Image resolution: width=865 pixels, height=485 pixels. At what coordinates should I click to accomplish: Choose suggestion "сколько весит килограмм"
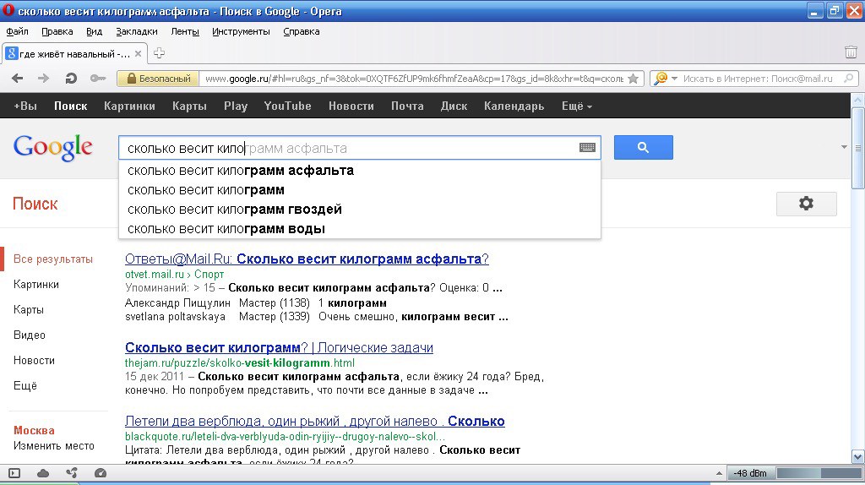[x=360, y=190]
